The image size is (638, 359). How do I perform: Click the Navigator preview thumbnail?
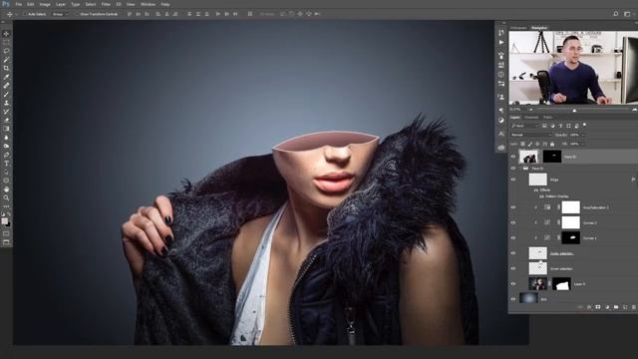573,68
